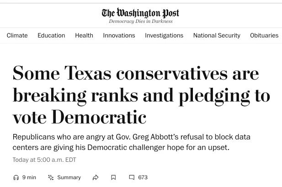282x187 pixels.
Task: Open the Innovations section
Action: (x=119, y=36)
